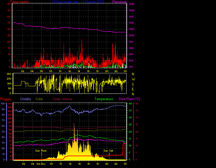Select the green Temperatura legend label

tap(104, 99)
